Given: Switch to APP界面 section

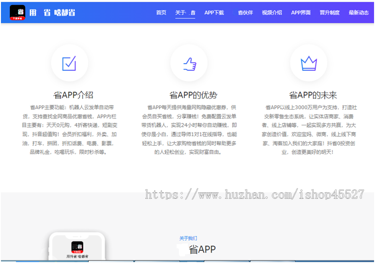Looking at the screenshot, I should click(x=301, y=13).
